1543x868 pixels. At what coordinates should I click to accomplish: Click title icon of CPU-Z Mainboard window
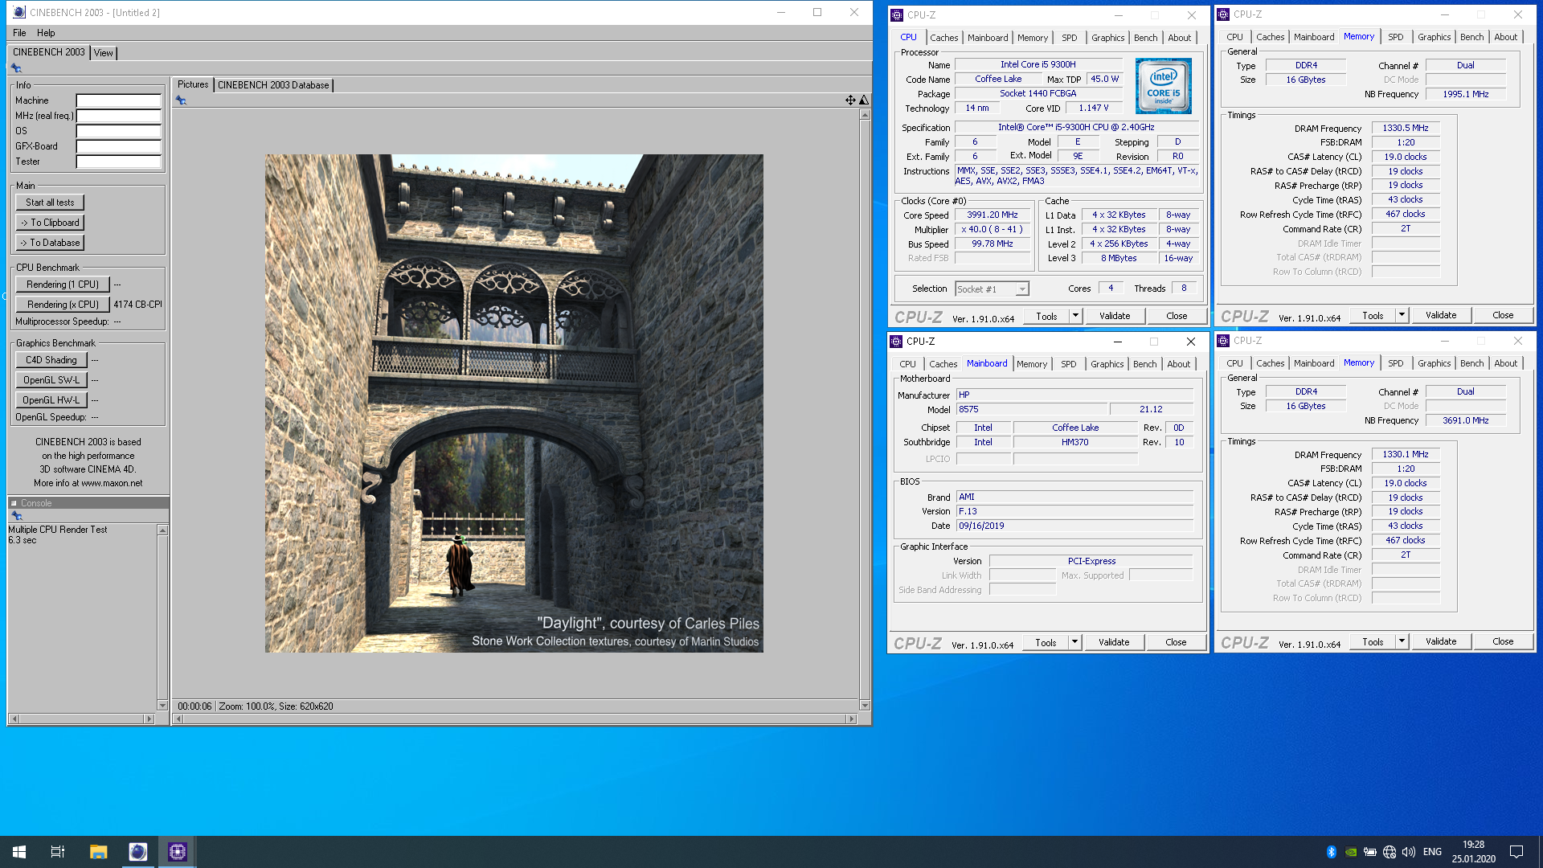pos(897,342)
